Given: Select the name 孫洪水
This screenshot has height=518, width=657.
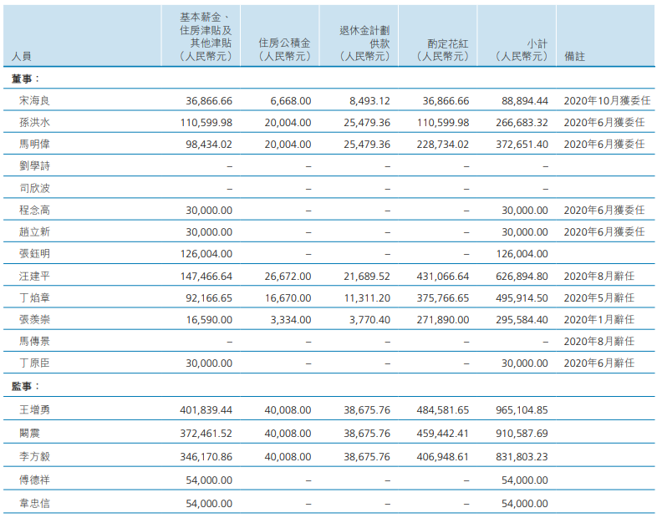Looking at the screenshot, I should [34, 122].
